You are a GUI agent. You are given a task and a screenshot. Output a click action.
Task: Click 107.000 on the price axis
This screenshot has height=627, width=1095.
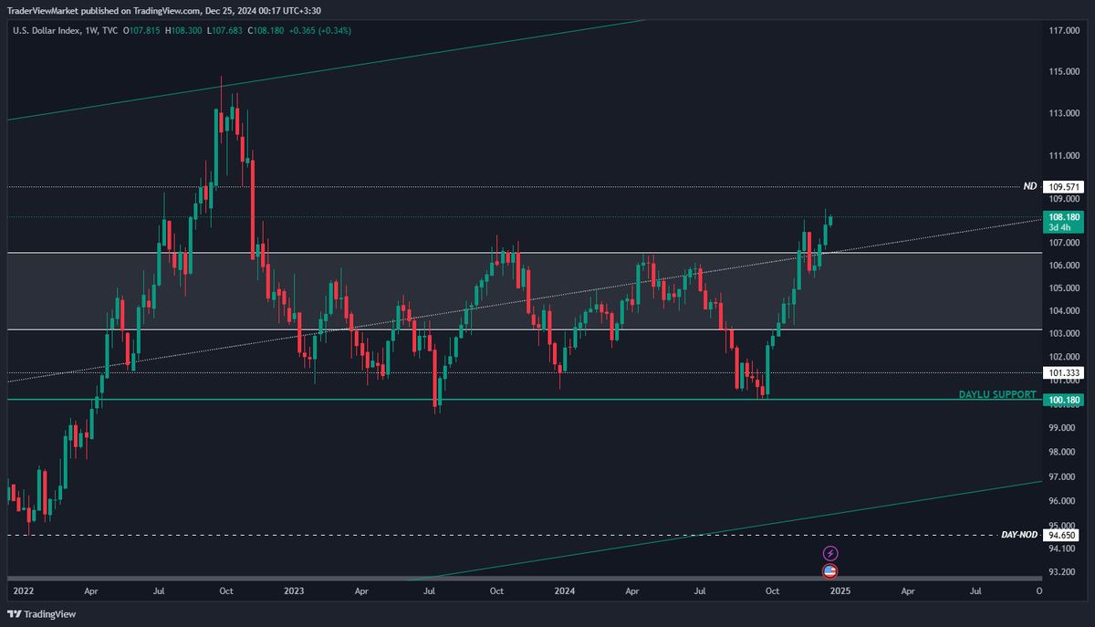(x=1064, y=244)
